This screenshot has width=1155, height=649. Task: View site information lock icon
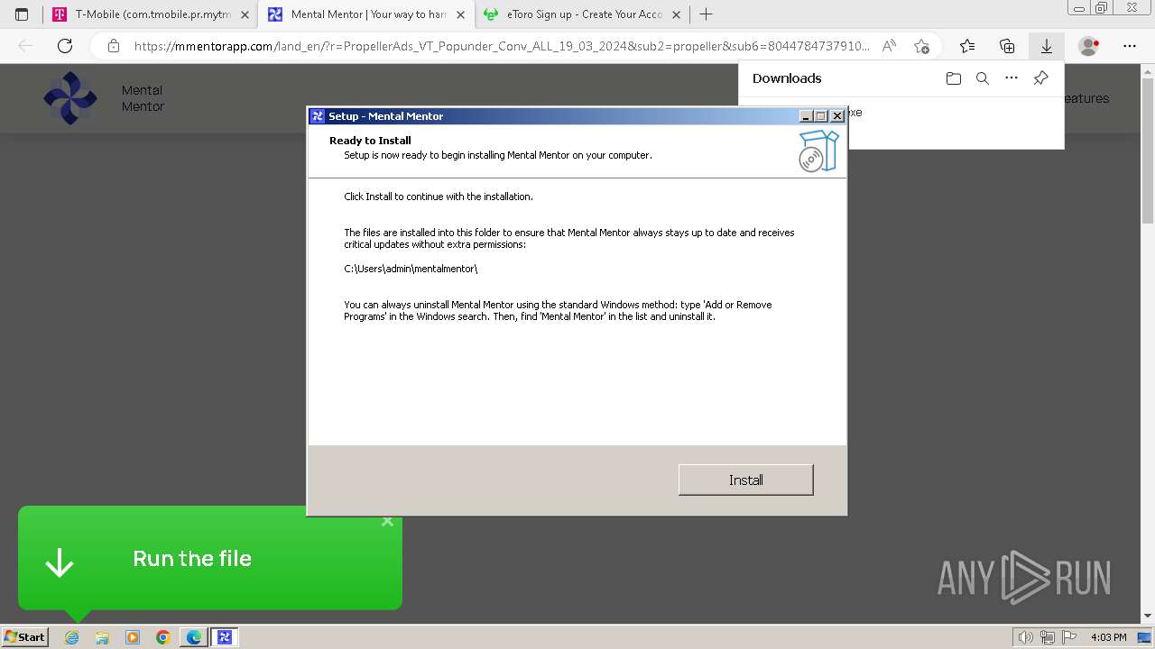[113, 46]
